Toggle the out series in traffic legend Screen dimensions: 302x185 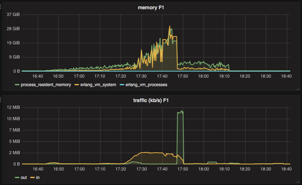click(24, 177)
